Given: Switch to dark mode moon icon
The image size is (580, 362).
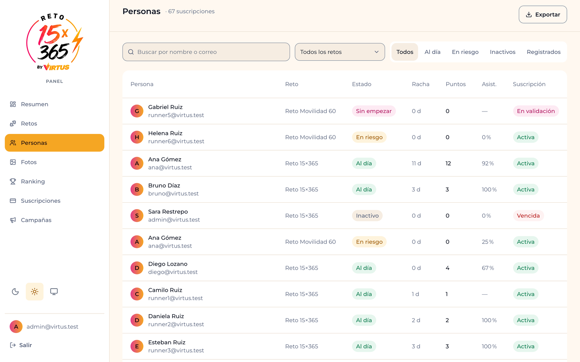Looking at the screenshot, I should [x=15, y=291].
